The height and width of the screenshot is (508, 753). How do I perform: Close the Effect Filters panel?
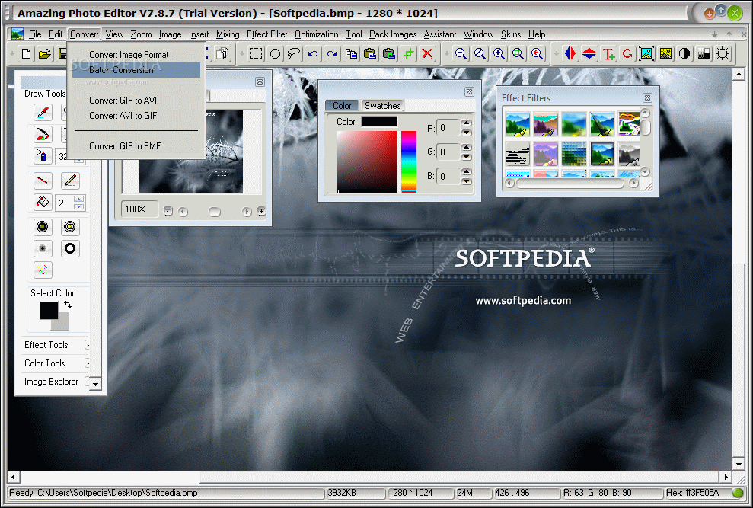point(647,98)
